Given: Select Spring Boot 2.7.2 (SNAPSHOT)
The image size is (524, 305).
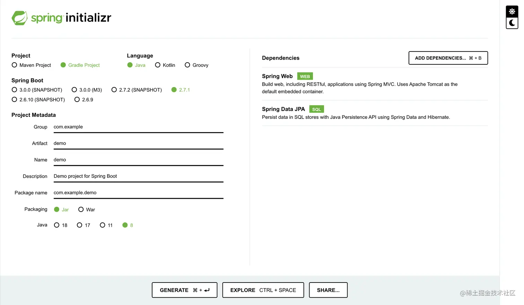Looking at the screenshot, I should point(137,90).
